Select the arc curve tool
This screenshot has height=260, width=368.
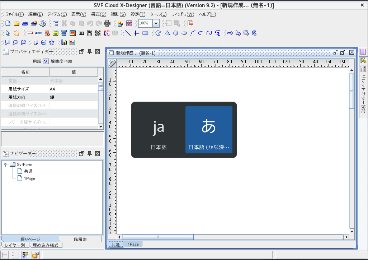point(193,33)
